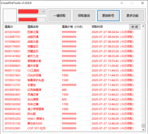The height and width of the screenshot is (134, 148).
Task: Select item name 手雷包
Action: point(32,85)
